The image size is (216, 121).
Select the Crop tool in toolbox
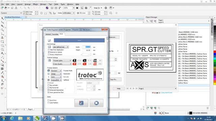tap(2, 26)
